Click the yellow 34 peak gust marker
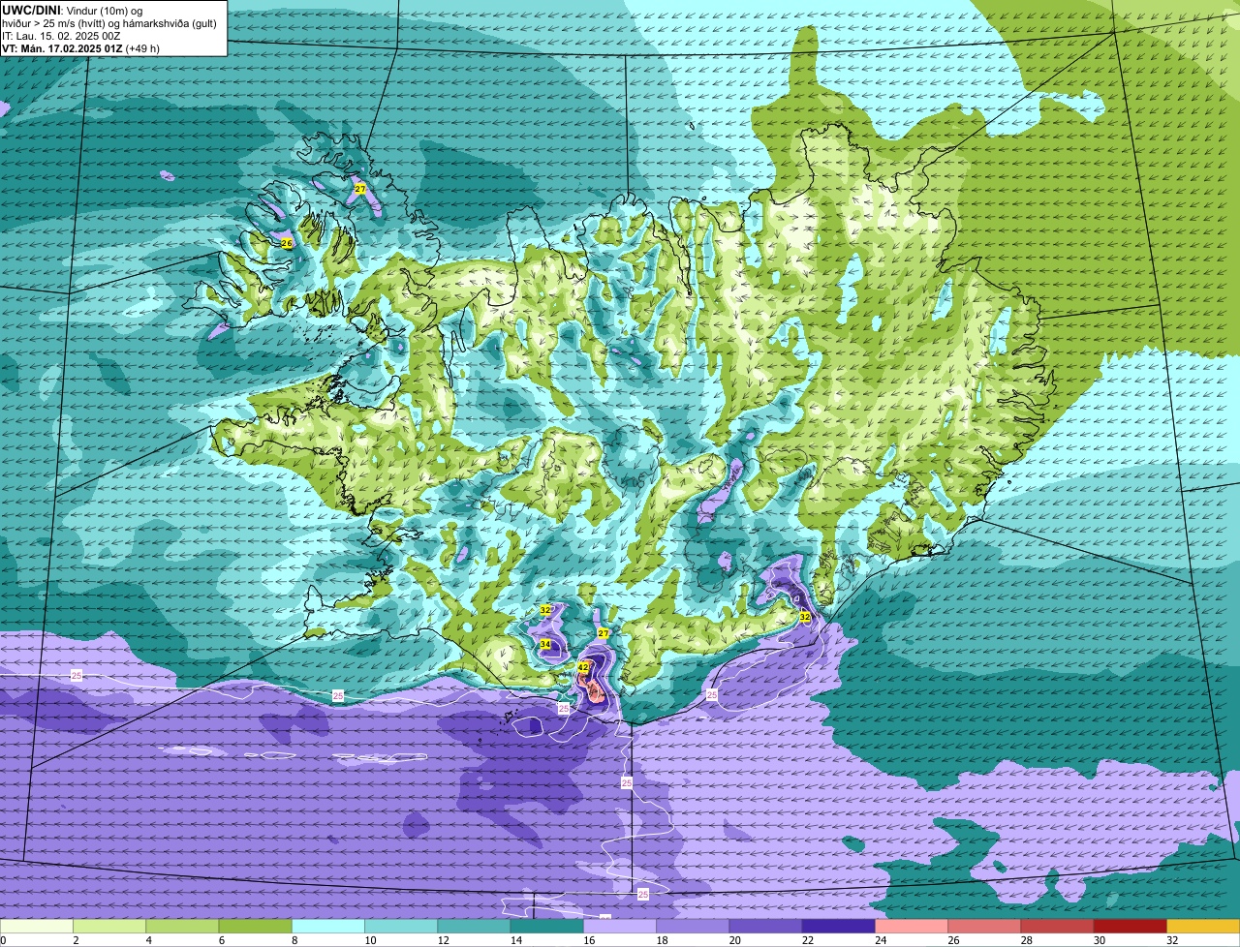This screenshot has width=1240, height=947. coord(545,644)
